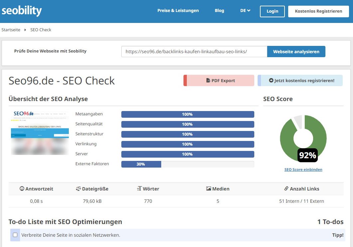Click the breadcrumb arrow after Startseite
This screenshot has width=353, height=247.
[x=25, y=30]
